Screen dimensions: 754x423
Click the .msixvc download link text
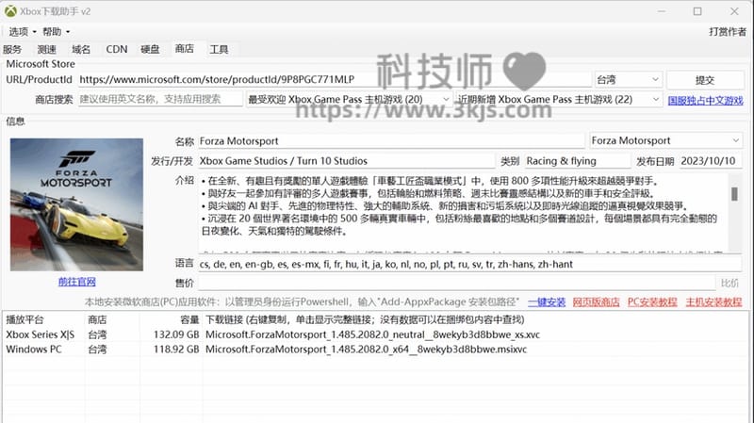[x=366, y=350]
